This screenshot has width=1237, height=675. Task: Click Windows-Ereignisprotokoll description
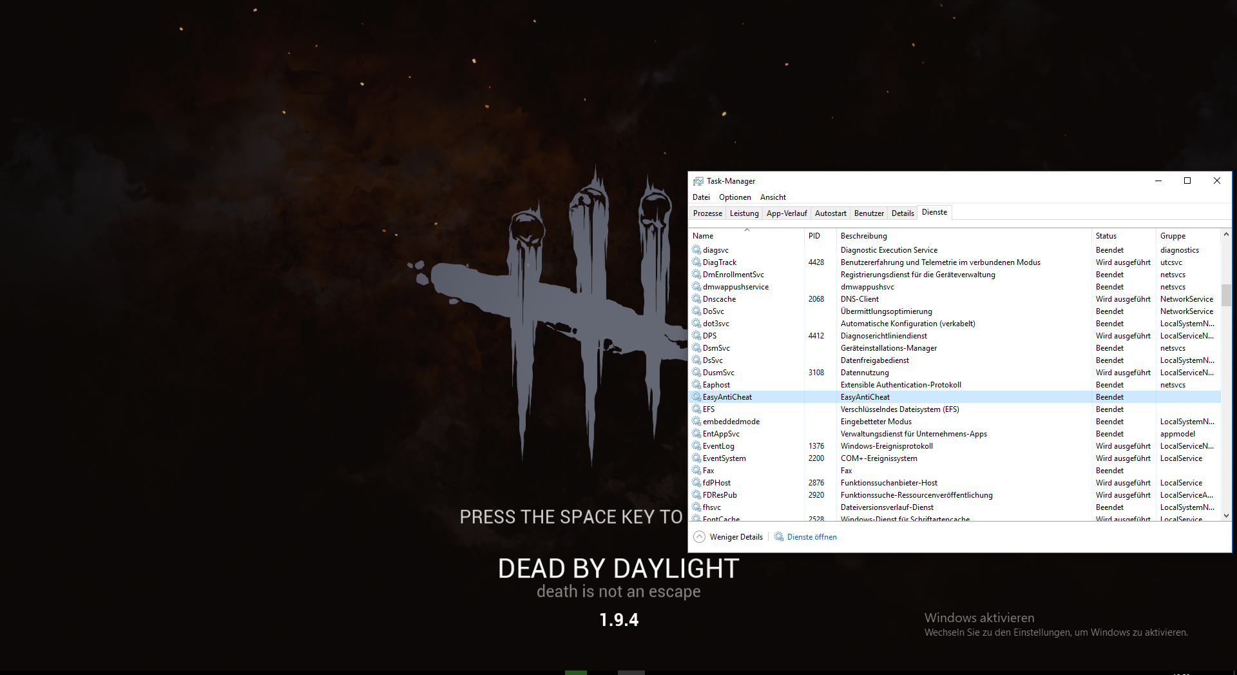point(887,446)
